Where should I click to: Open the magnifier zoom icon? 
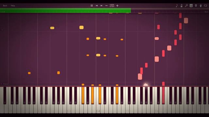point(186,6)
